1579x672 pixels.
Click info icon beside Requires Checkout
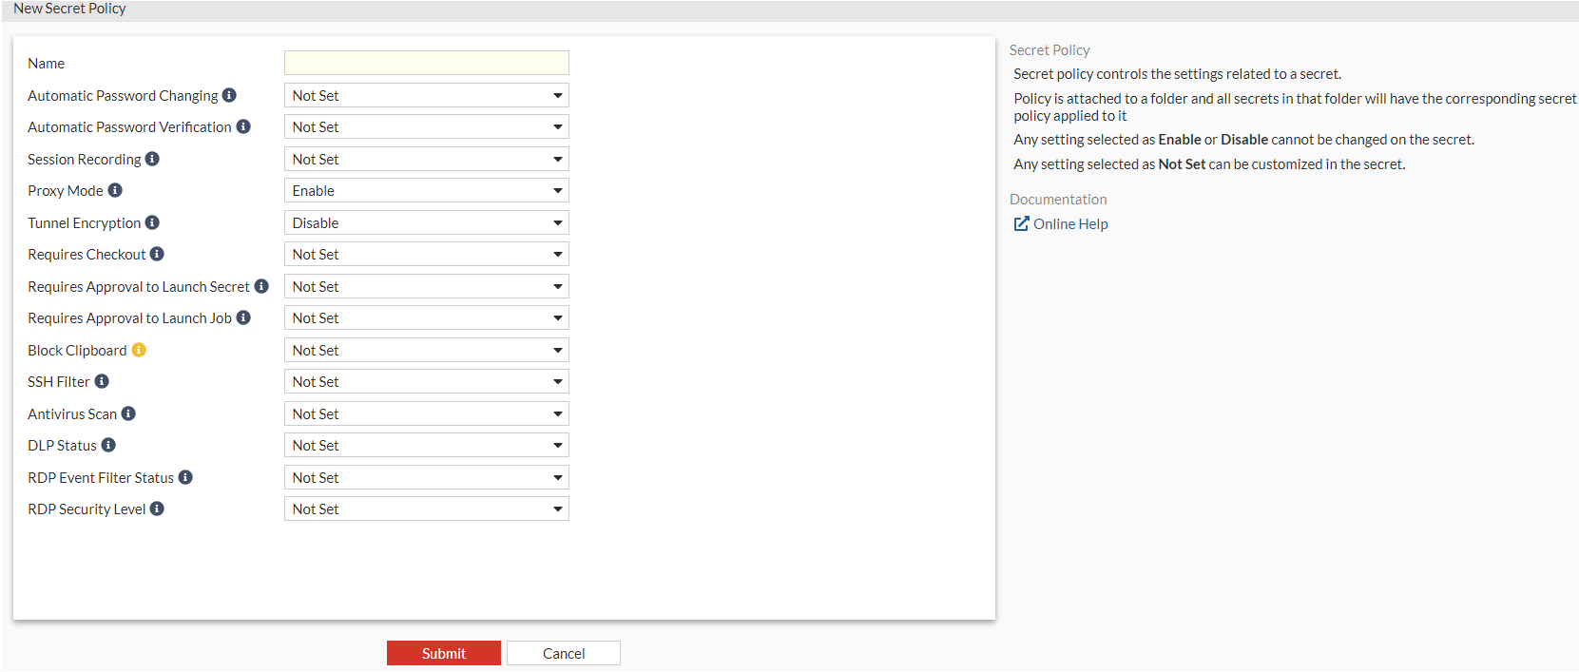[x=157, y=254]
